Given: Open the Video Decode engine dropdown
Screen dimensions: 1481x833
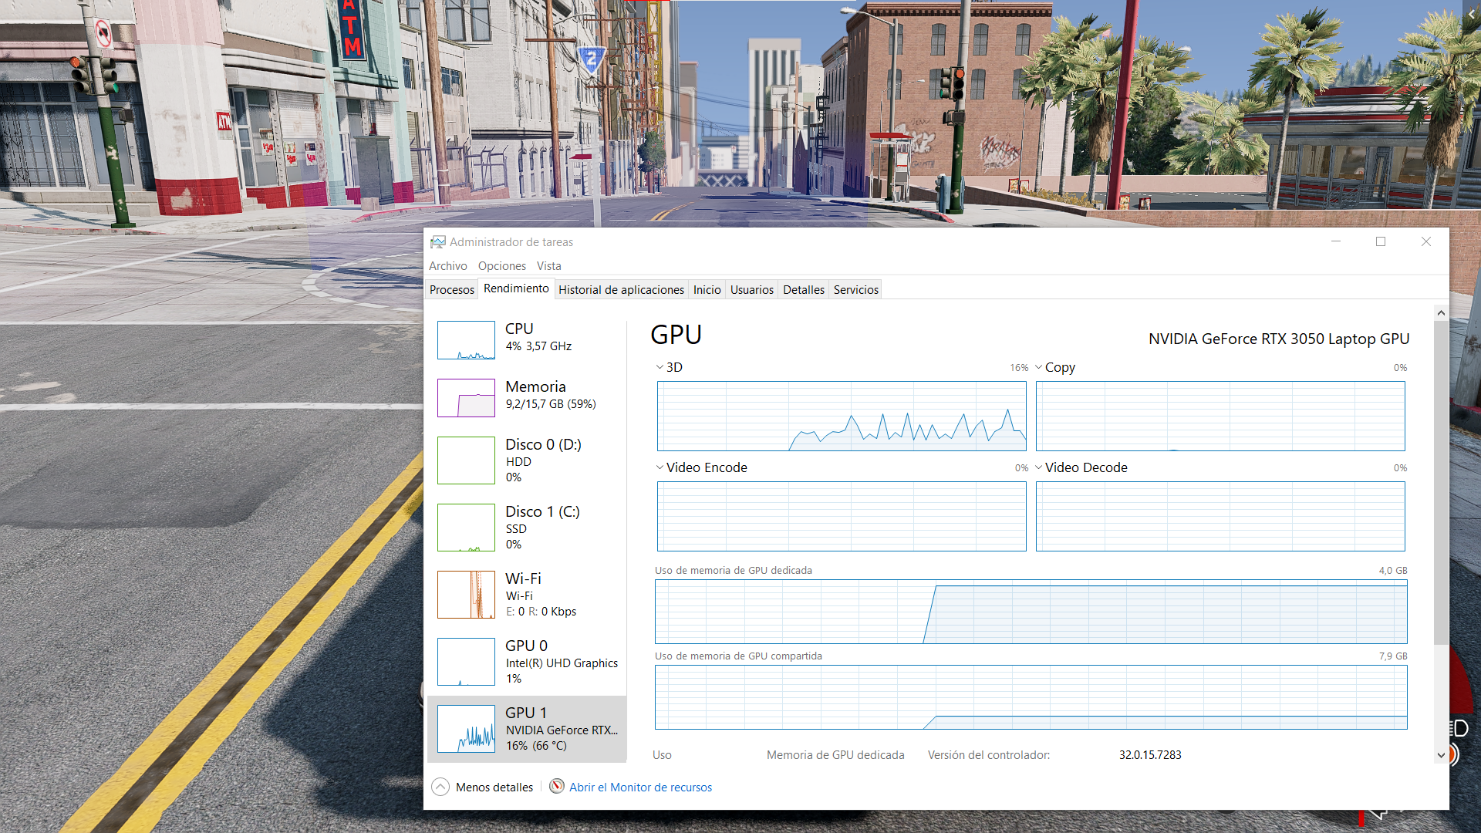Looking at the screenshot, I should tap(1038, 467).
